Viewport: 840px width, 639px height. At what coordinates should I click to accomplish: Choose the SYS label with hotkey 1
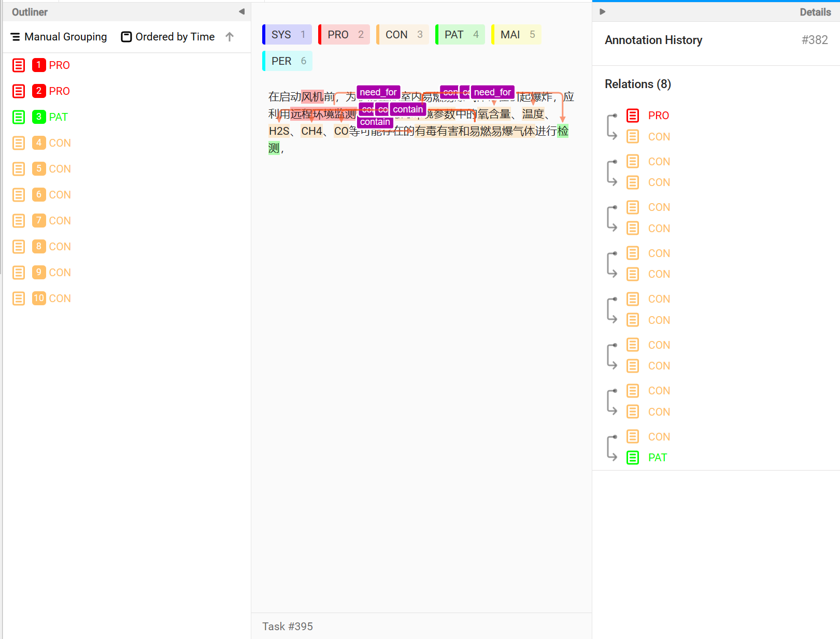(x=287, y=35)
